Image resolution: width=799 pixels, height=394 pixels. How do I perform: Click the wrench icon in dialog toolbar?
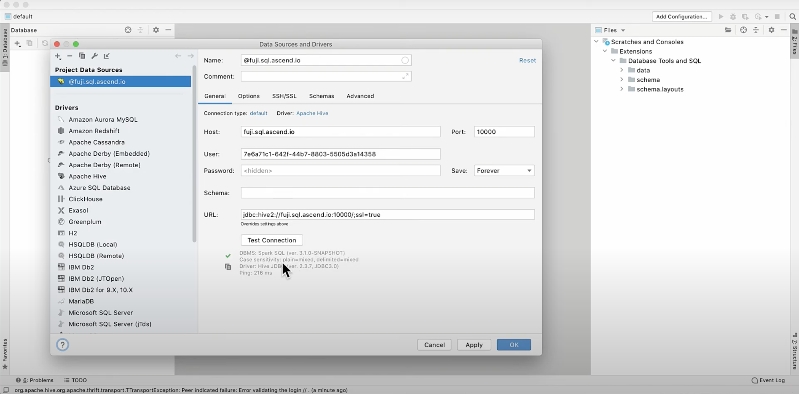coord(94,56)
